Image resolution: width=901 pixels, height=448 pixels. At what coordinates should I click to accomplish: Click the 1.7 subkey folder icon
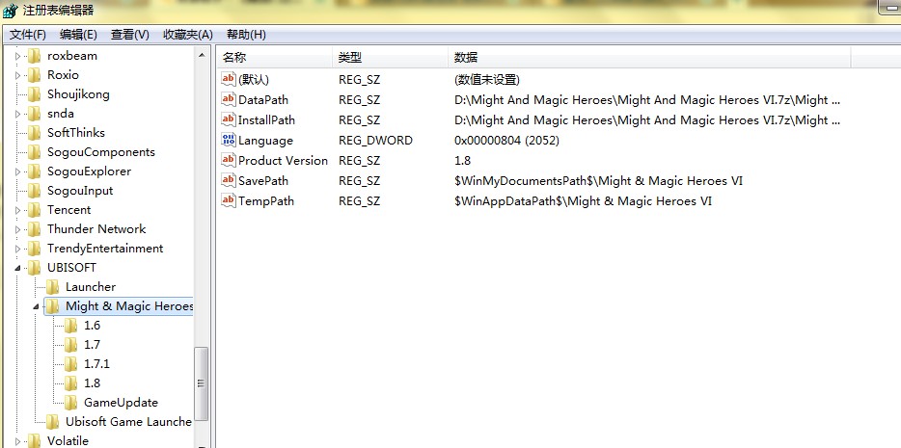coord(71,345)
